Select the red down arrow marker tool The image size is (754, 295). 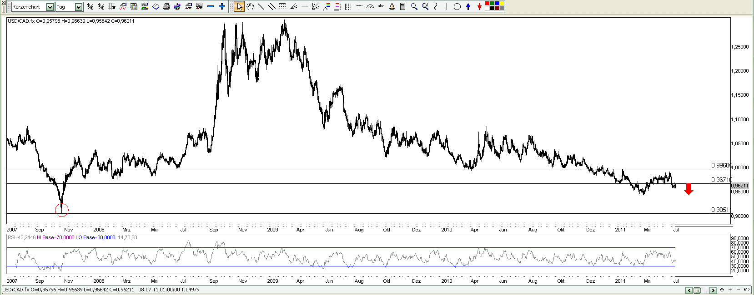click(479, 6)
